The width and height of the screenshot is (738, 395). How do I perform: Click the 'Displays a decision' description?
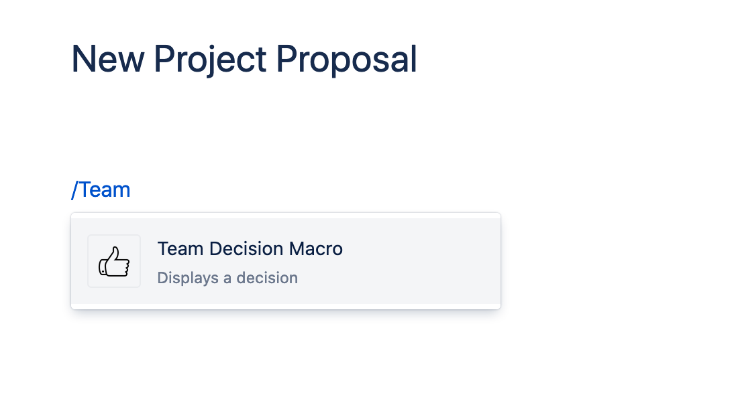(x=227, y=278)
